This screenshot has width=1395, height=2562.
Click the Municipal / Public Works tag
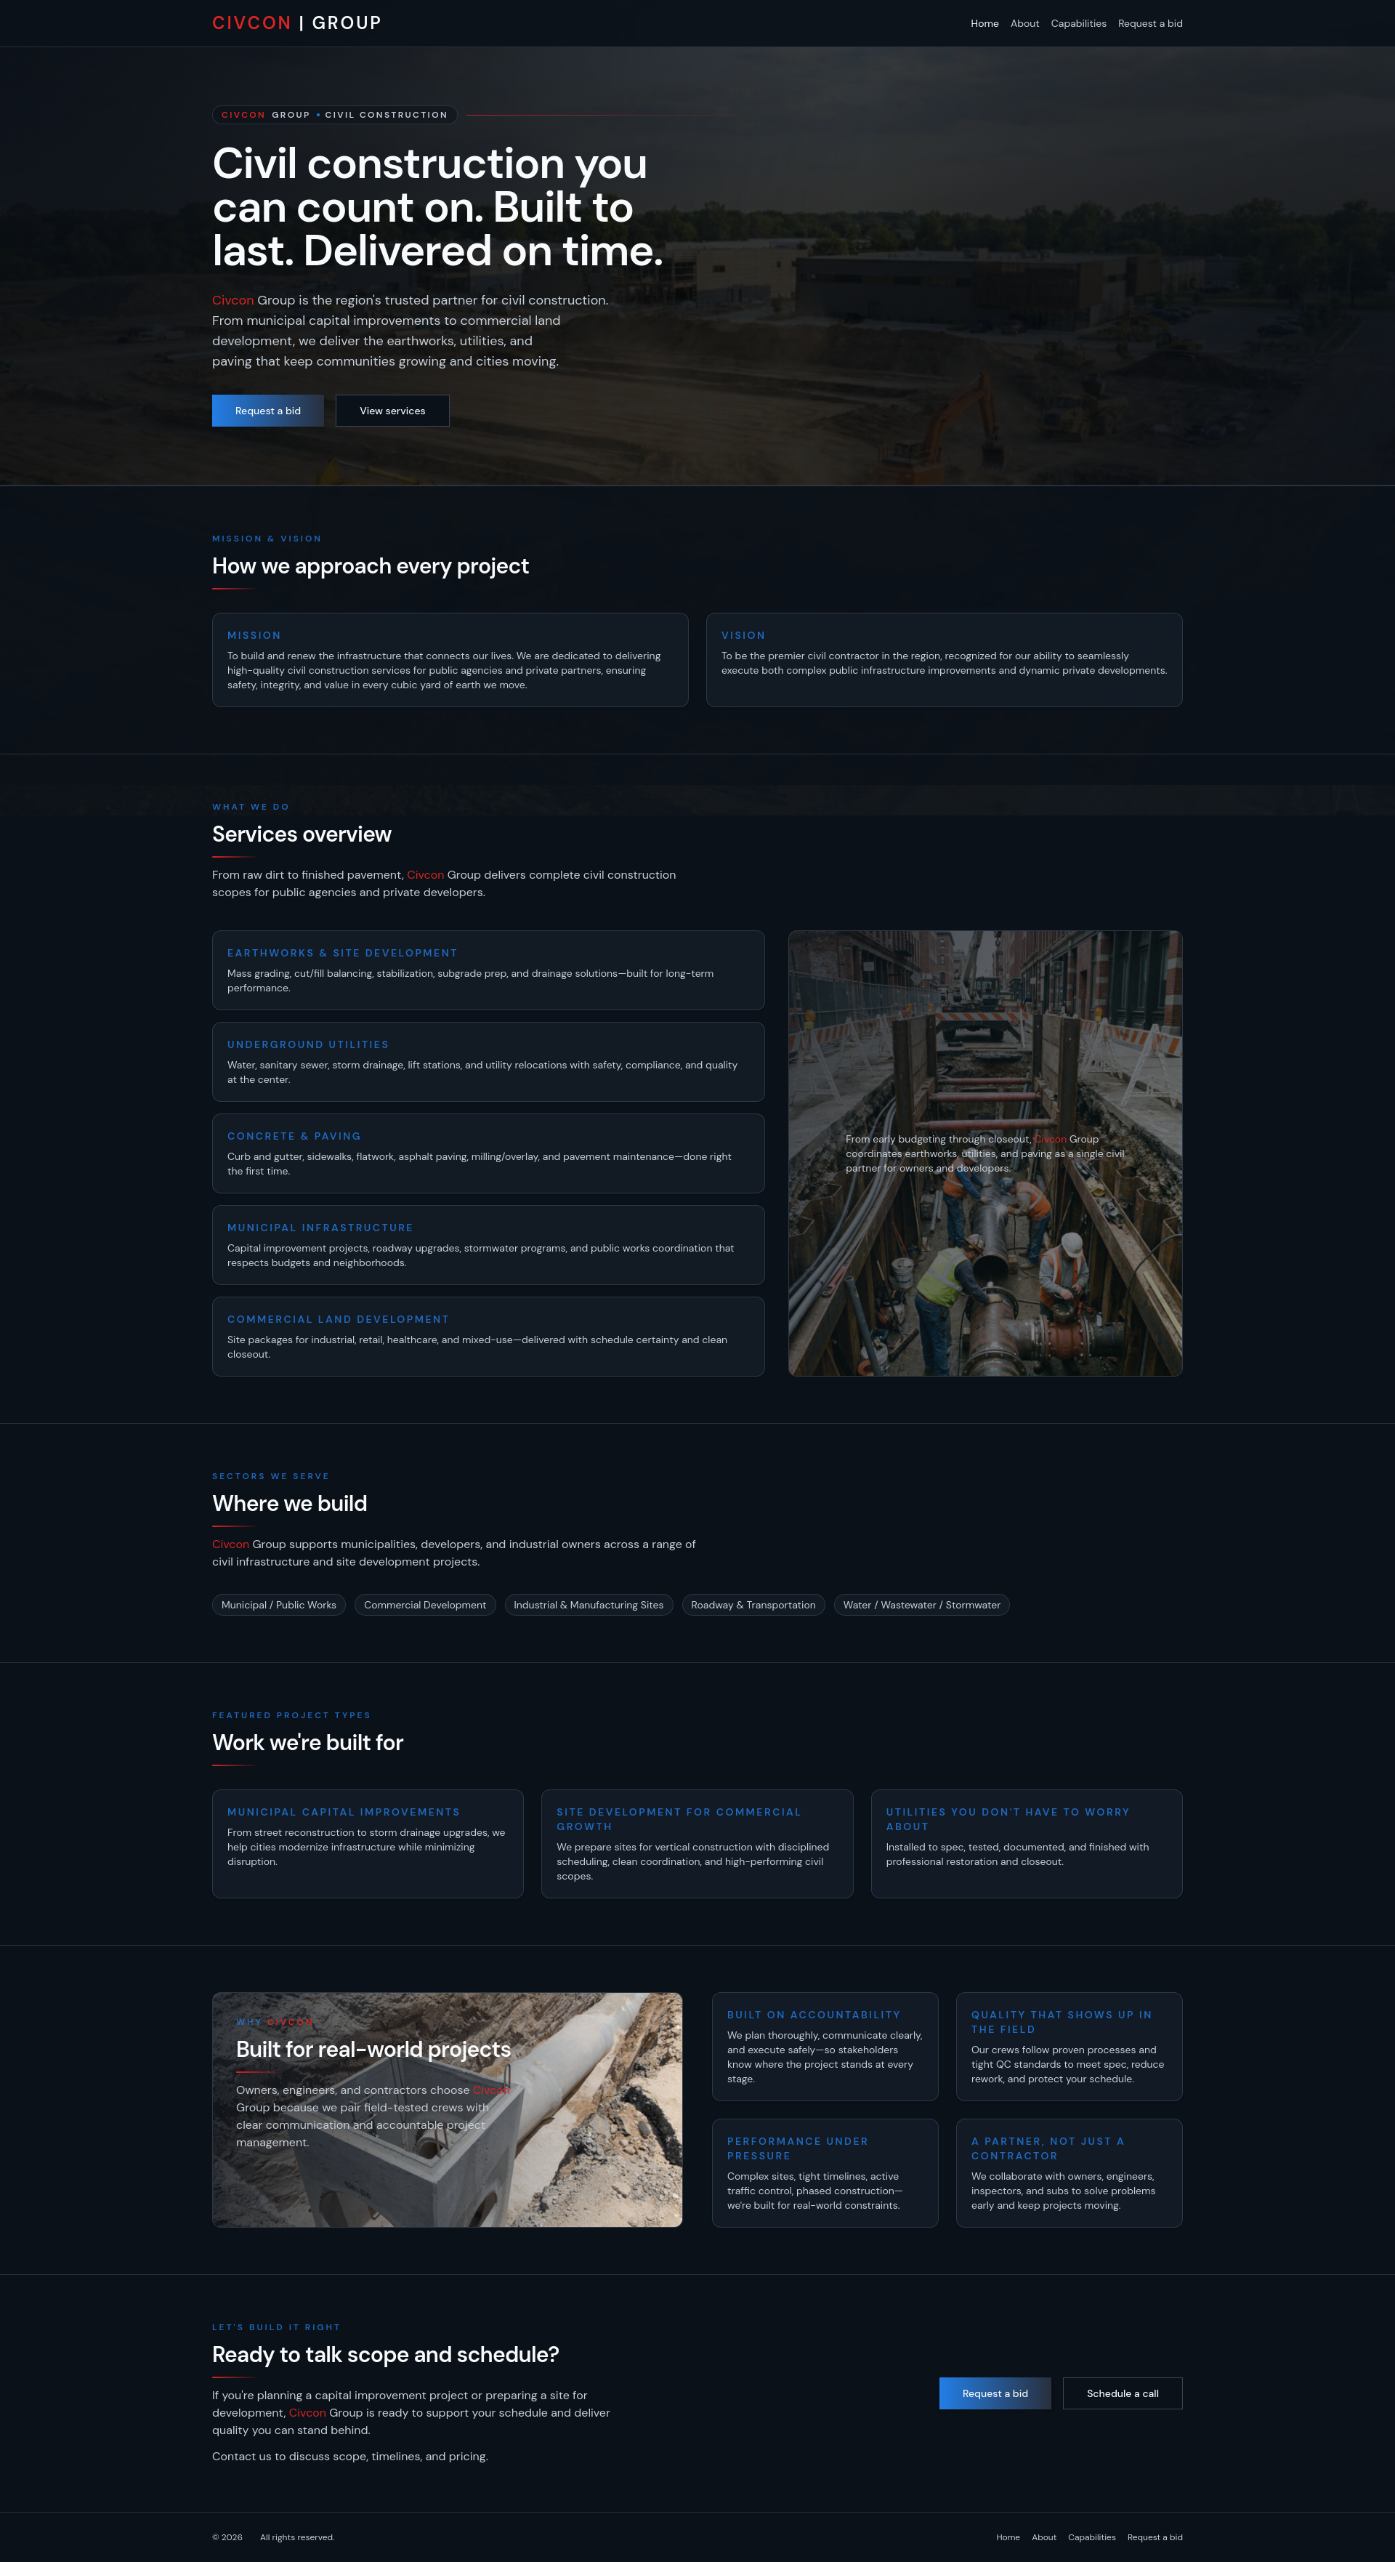pyautogui.click(x=278, y=1604)
